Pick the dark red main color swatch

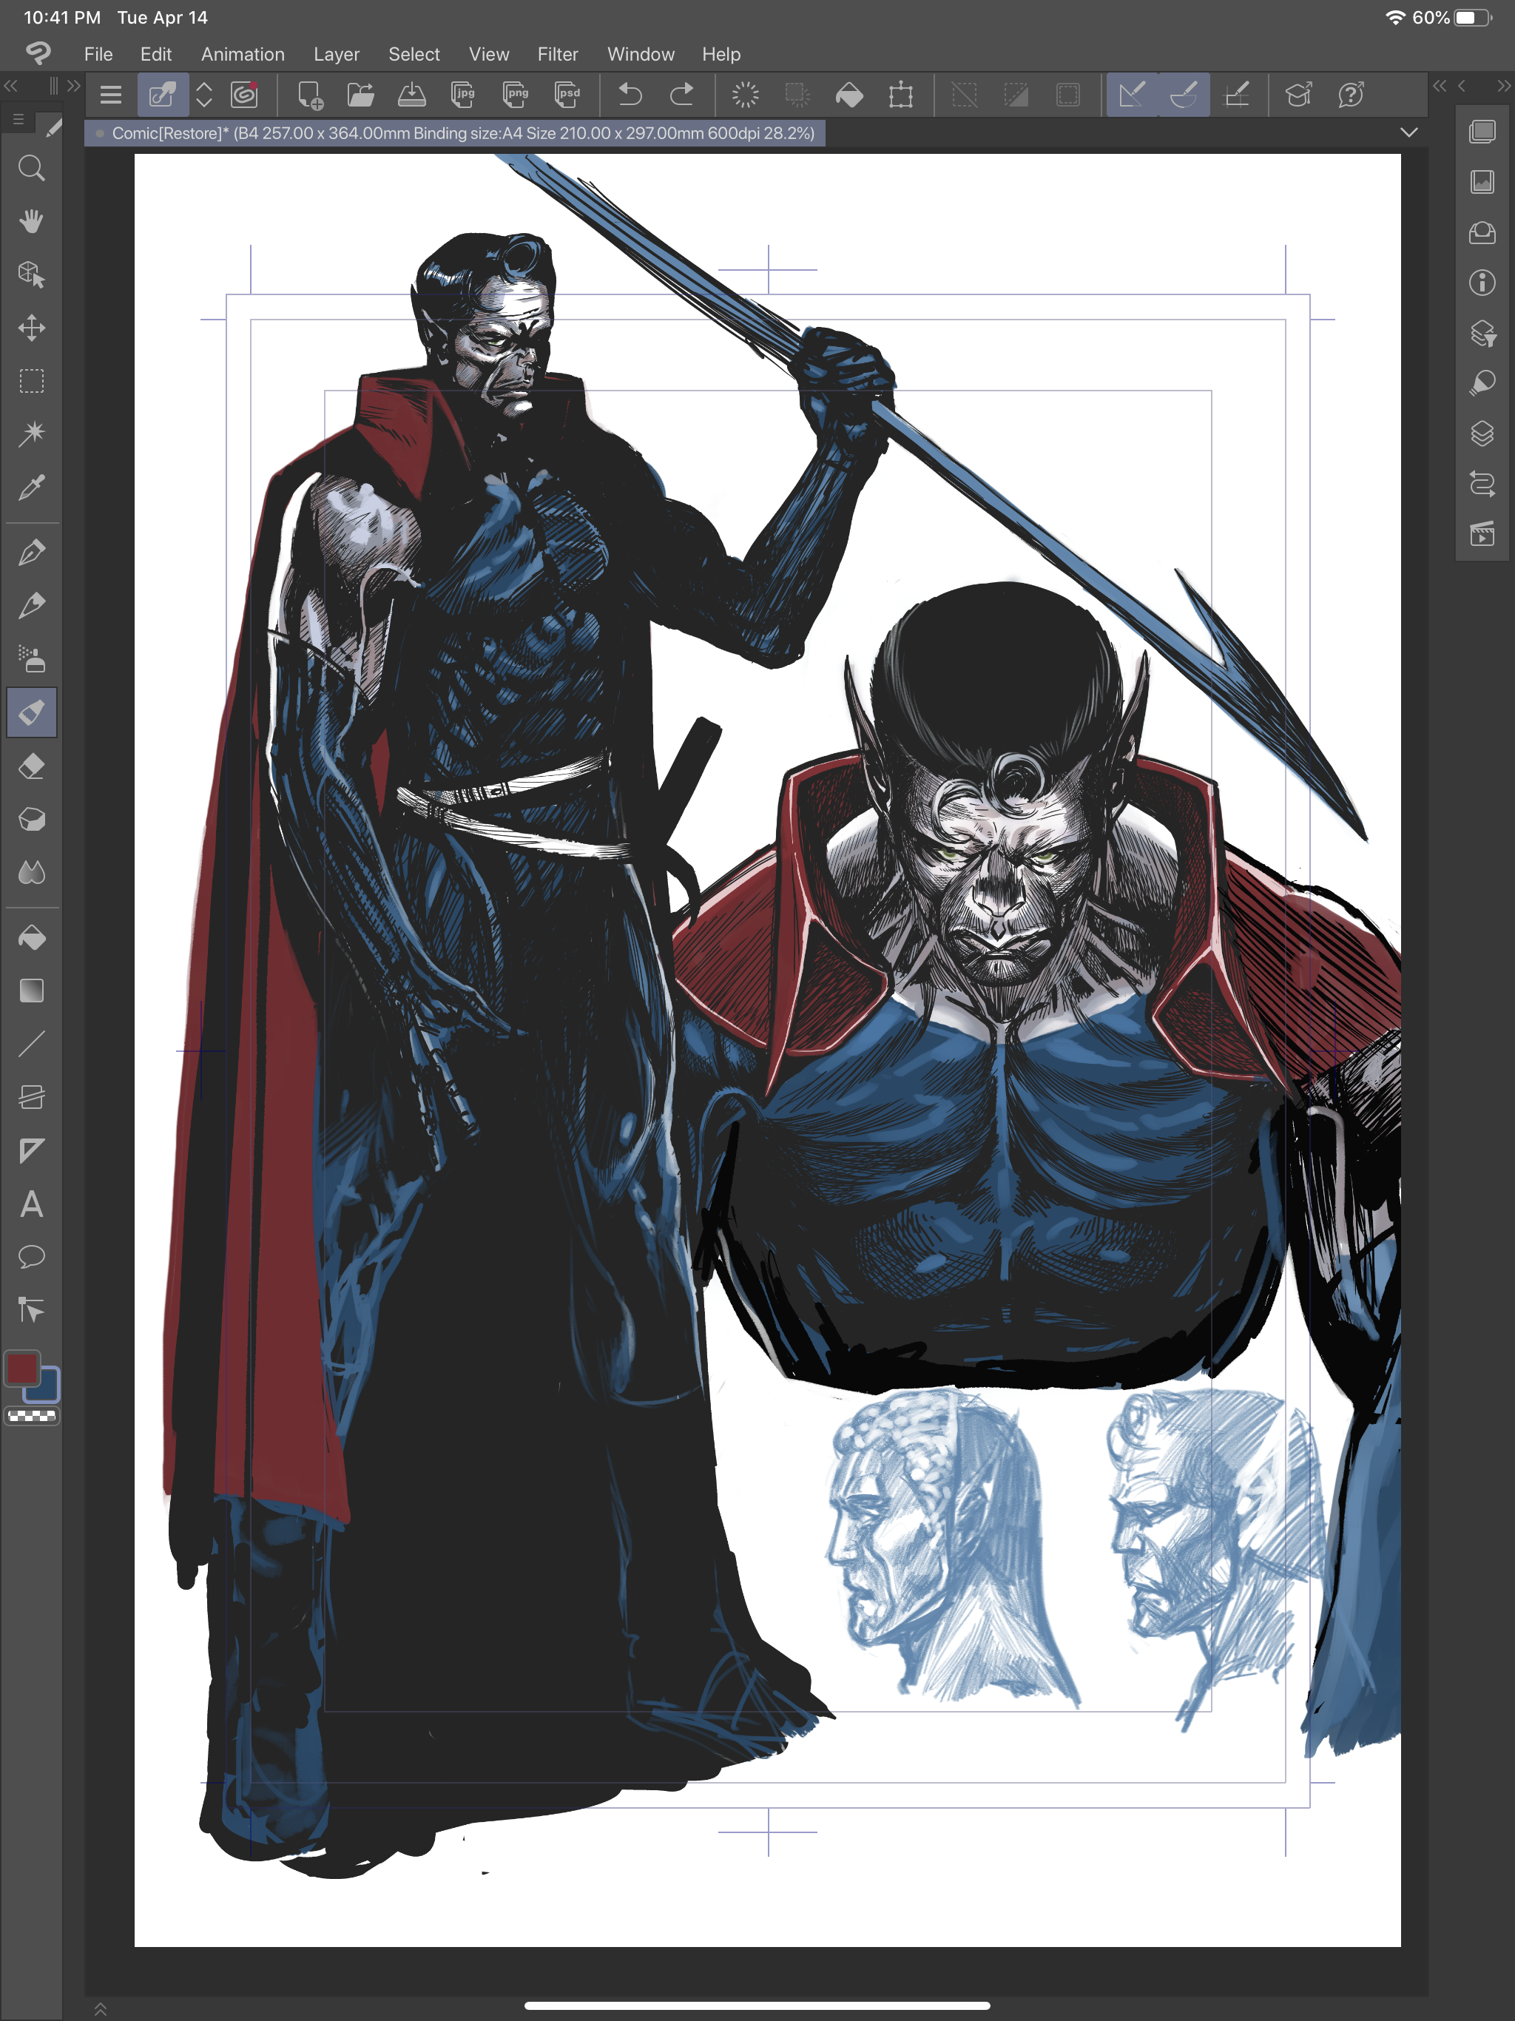(x=22, y=1369)
